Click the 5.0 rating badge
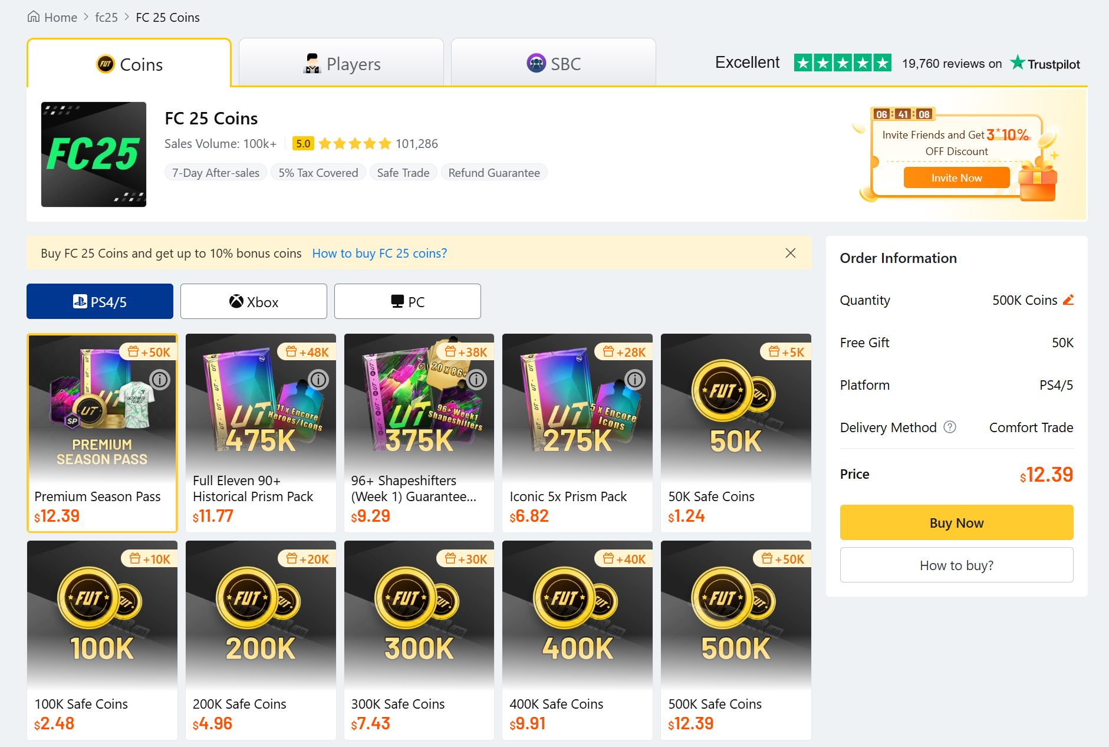The image size is (1109, 747). pyautogui.click(x=303, y=143)
